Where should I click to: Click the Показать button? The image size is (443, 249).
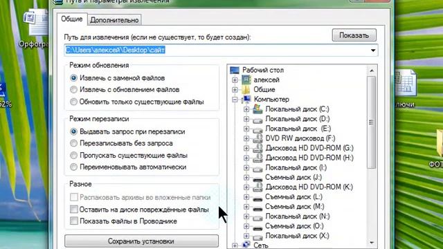tap(354, 35)
